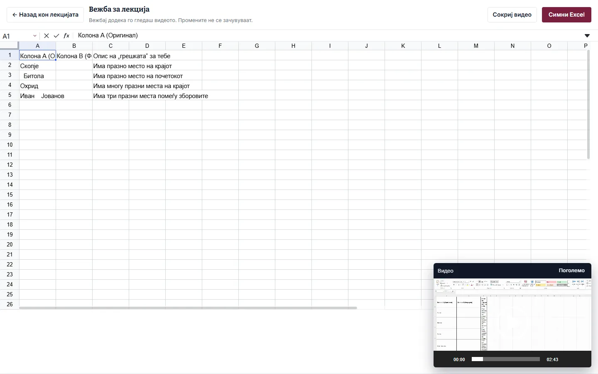598x374 pixels.
Task: Open the video preview thumbnail
Action: click(512, 315)
